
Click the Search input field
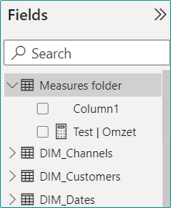point(87,53)
